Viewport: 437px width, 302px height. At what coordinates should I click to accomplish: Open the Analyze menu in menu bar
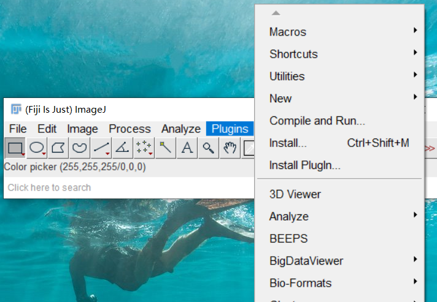pos(181,129)
